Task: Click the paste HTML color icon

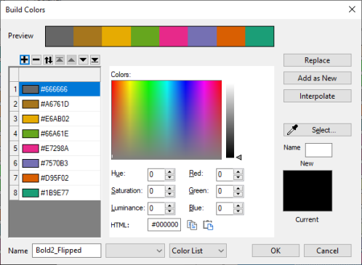Action: click(208, 225)
